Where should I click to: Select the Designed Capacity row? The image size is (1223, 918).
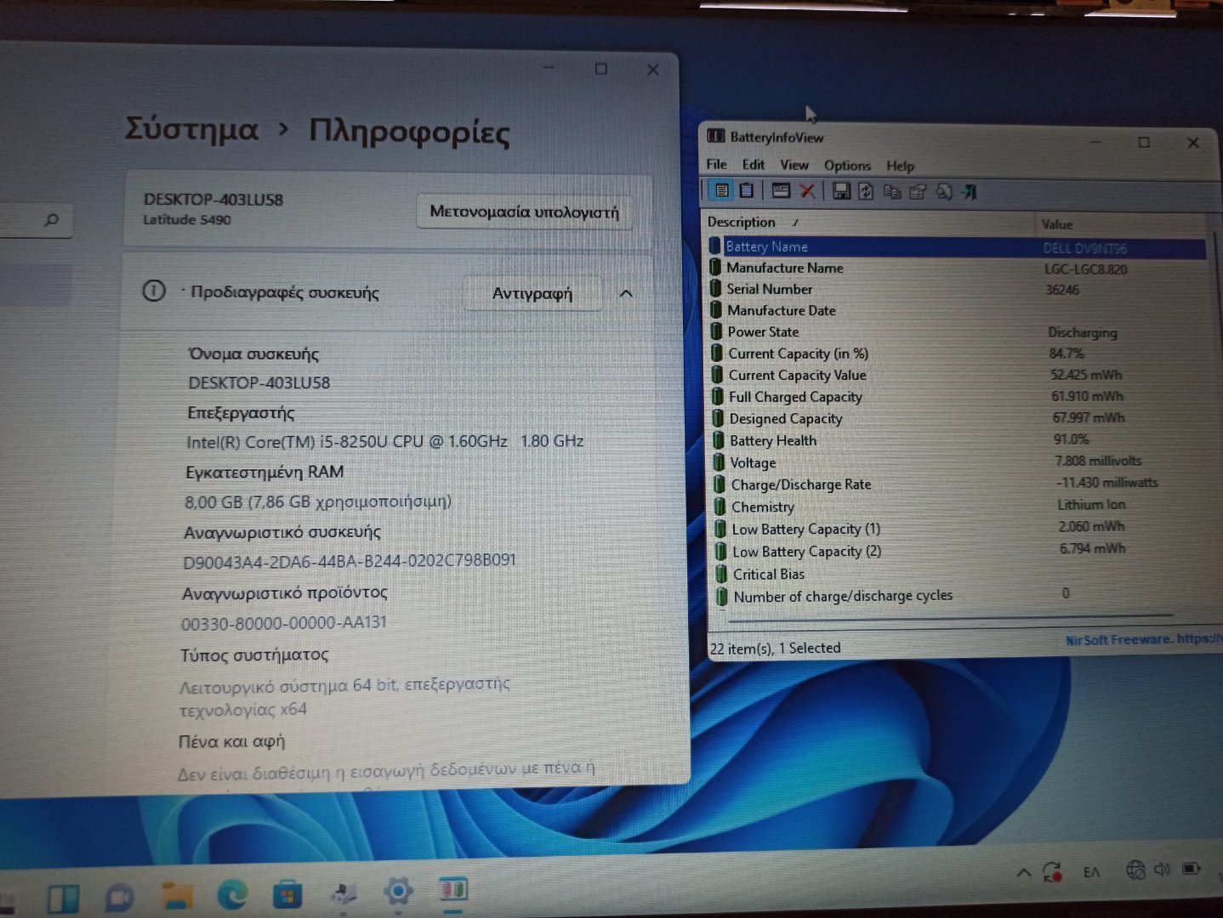(961, 418)
